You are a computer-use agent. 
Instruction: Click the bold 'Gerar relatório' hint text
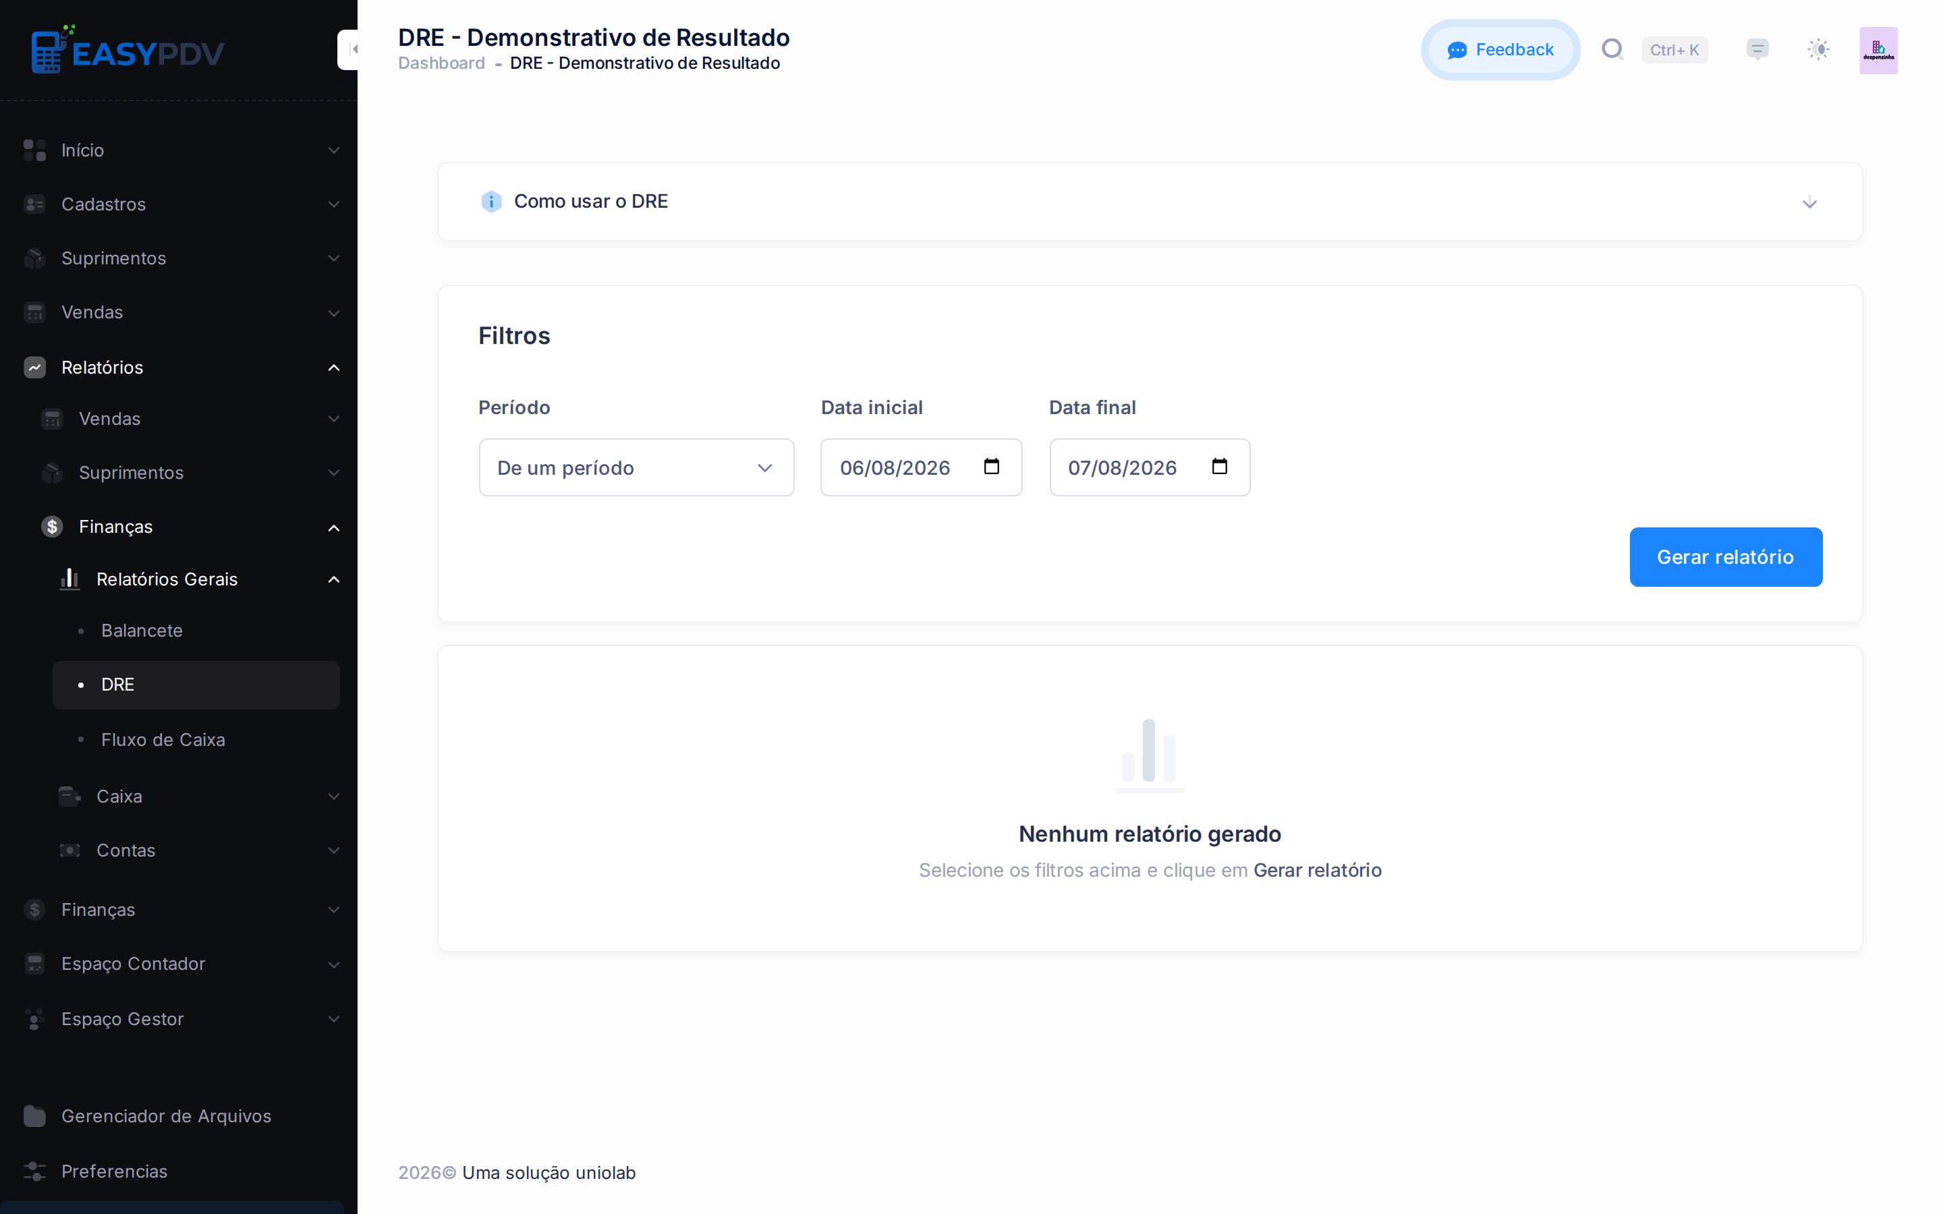[1317, 870]
